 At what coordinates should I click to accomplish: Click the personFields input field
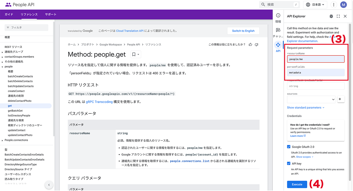coord(316,73)
